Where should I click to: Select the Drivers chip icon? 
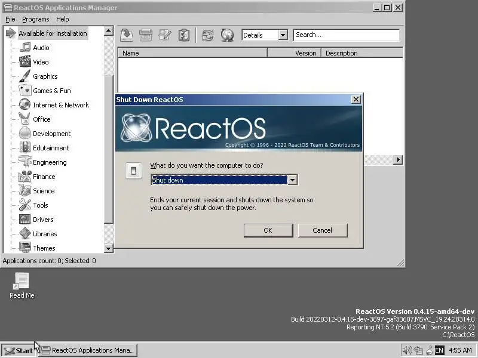(x=25, y=219)
